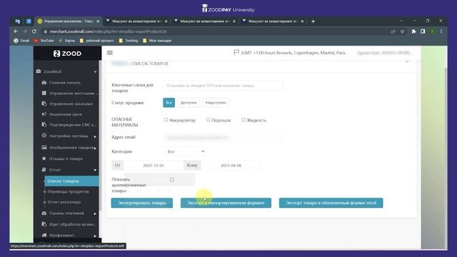Click the timezone flag icon

pyautogui.click(x=236, y=52)
